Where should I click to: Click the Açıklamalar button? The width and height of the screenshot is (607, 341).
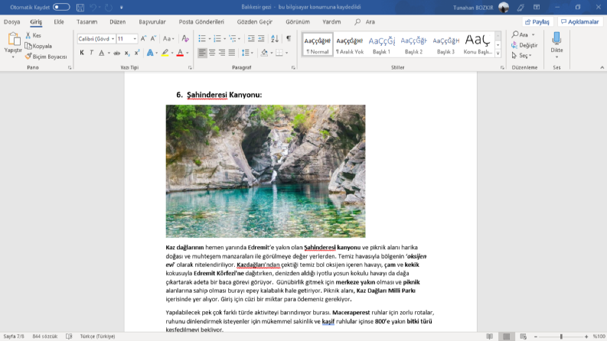click(580, 21)
